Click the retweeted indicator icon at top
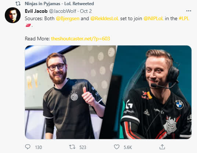Screen dimensions: 197x153 (18, 4)
